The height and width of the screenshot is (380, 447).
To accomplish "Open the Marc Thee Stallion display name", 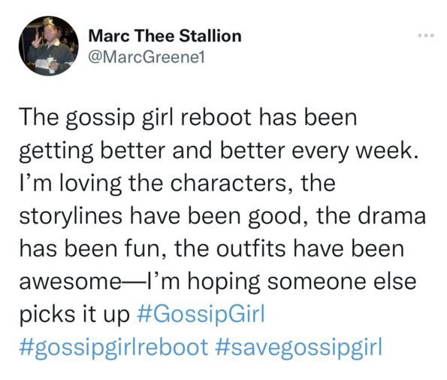I will click(165, 36).
